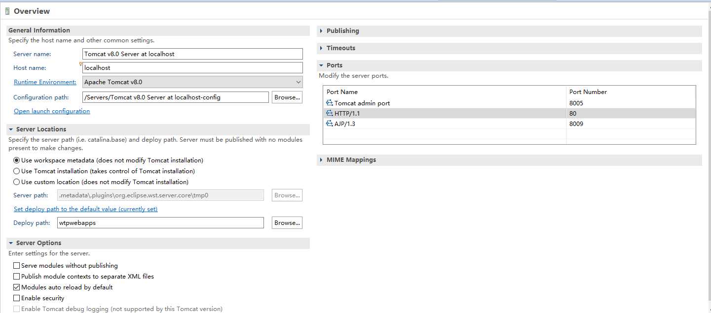This screenshot has width=711, height=313.
Task: Click the Deploy path field
Action: pos(161,223)
